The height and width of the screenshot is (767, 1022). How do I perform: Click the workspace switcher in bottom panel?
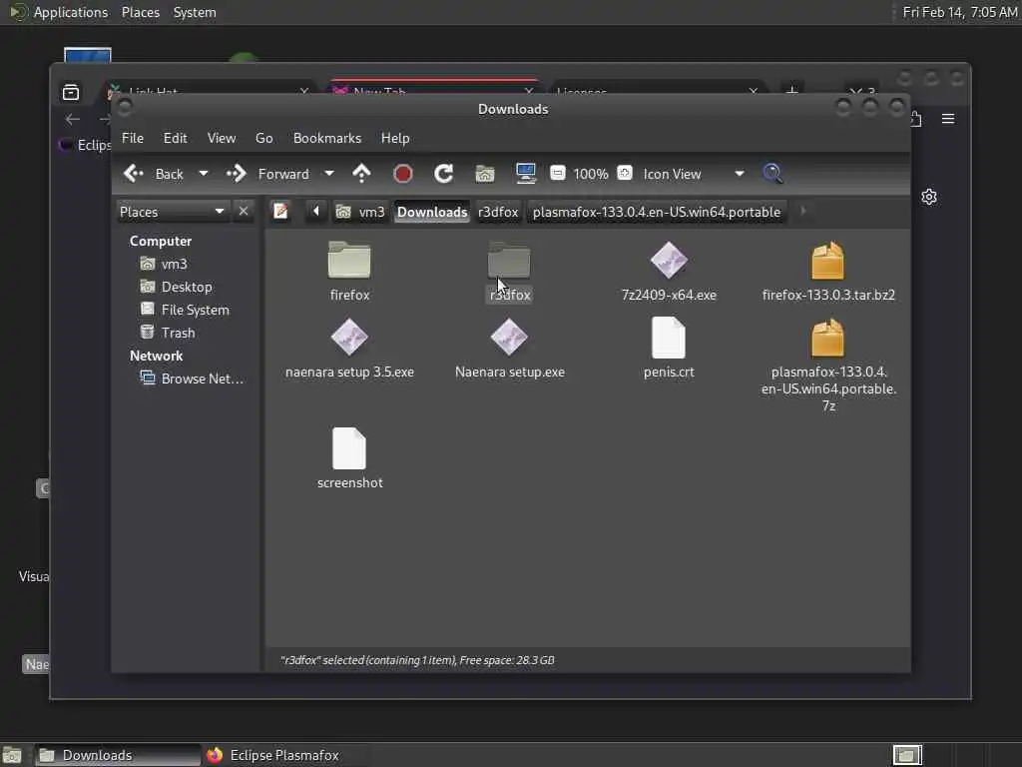coord(907,755)
